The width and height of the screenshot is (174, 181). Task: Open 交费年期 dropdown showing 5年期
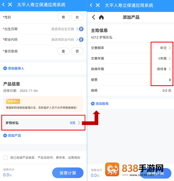(x=164, y=58)
